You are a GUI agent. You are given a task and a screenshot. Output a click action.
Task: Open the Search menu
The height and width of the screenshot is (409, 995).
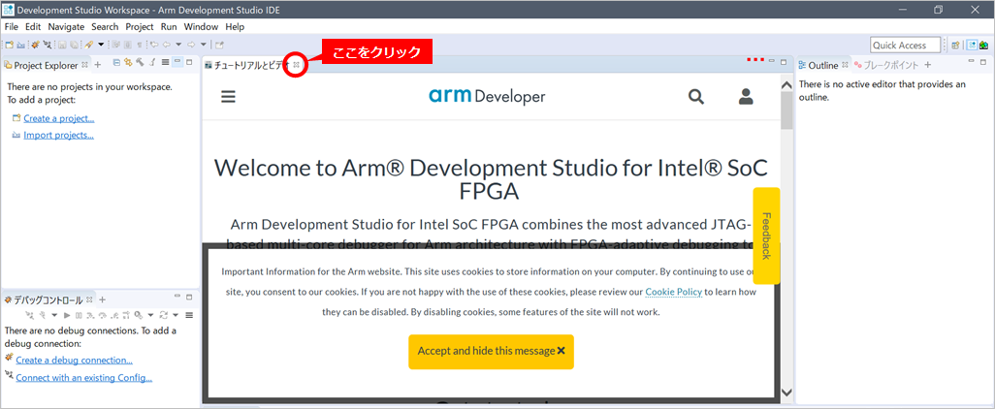click(105, 26)
